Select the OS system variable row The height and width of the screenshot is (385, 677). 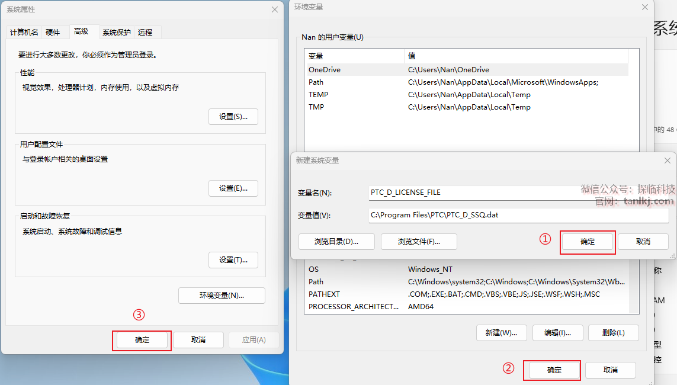point(468,269)
